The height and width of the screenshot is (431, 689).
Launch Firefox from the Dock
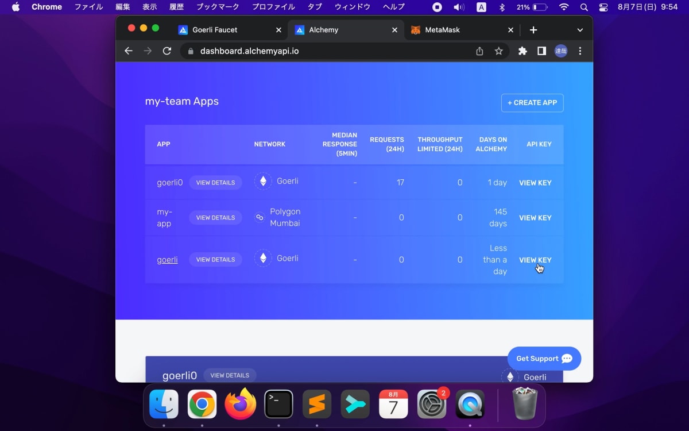[x=240, y=405]
